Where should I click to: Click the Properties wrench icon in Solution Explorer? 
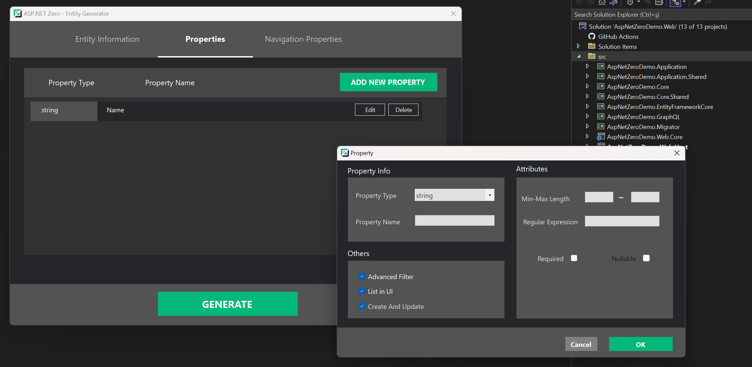[697, 3]
